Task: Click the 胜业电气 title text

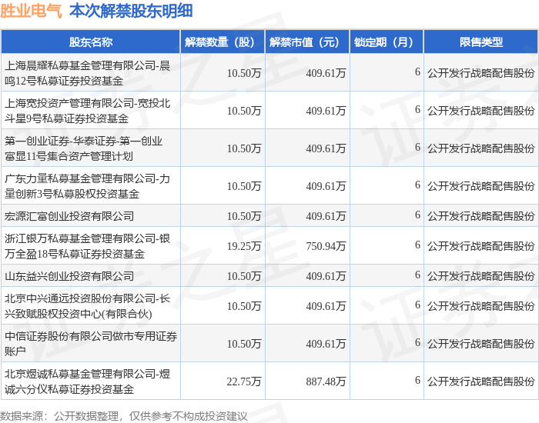Action: [x=32, y=11]
